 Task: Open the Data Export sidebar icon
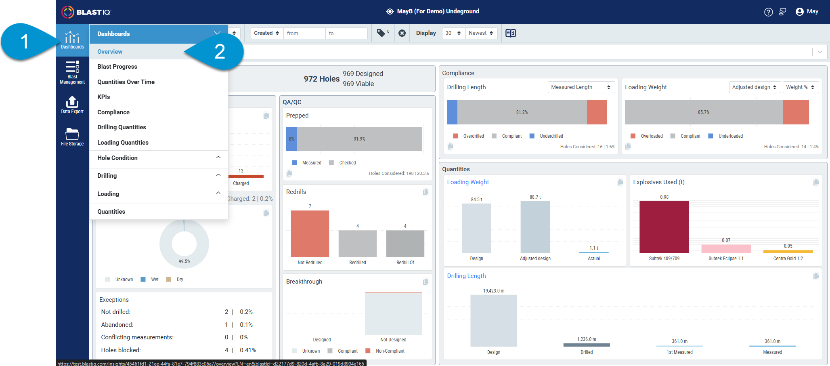pos(72,105)
